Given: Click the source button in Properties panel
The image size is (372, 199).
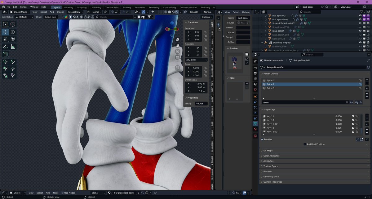Looking at the screenshot, I should (201, 103).
